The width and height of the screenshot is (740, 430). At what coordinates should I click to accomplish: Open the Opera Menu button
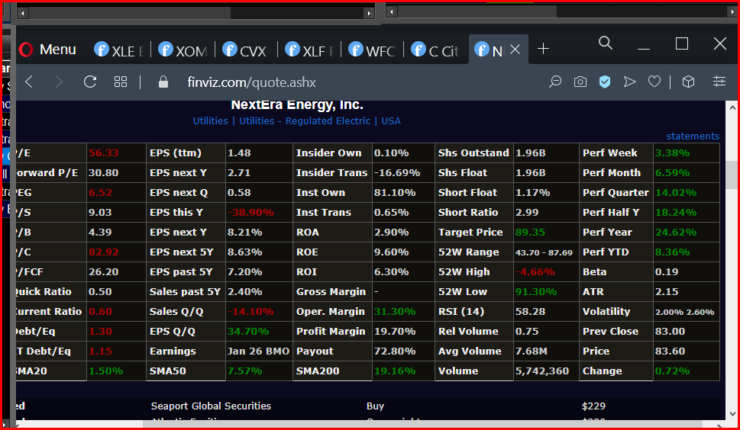point(47,50)
